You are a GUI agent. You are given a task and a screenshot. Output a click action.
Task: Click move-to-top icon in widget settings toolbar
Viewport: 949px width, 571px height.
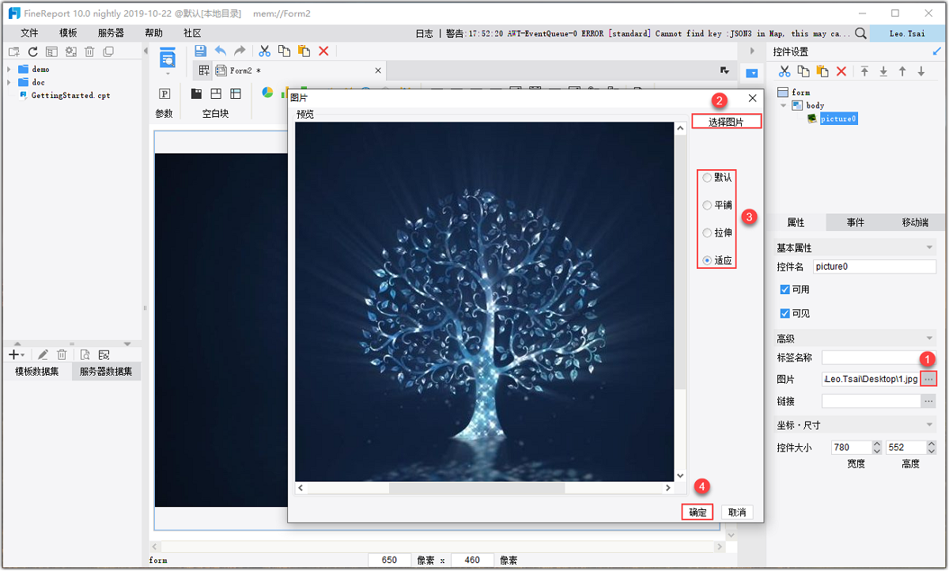pyautogui.click(x=864, y=71)
